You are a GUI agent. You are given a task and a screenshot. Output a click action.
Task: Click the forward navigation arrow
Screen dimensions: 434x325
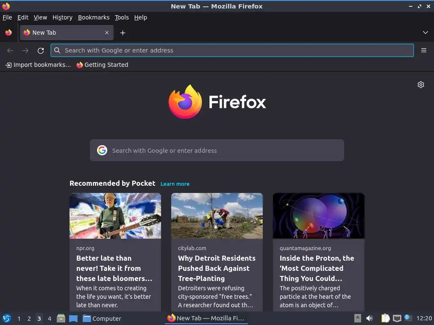(25, 50)
